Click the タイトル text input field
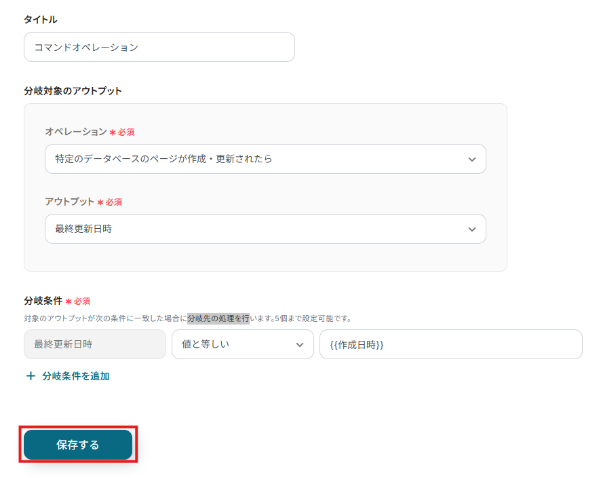The image size is (601, 478). coord(159,48)
